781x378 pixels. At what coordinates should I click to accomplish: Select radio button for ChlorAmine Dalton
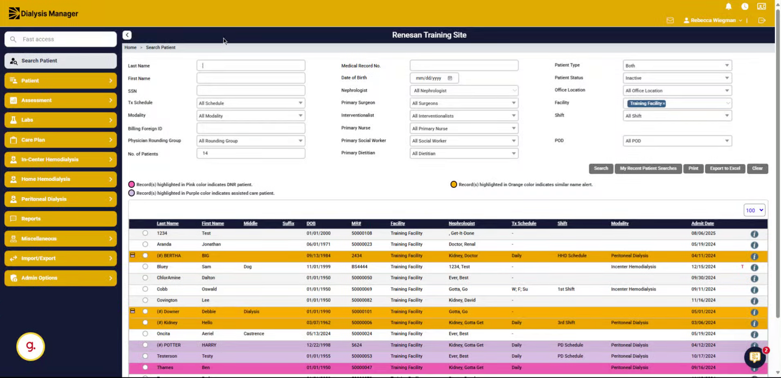145,277
